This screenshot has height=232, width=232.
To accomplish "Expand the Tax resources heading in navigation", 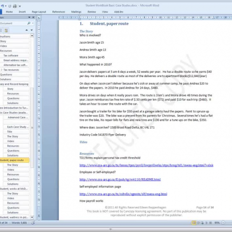I will point(1,70).
